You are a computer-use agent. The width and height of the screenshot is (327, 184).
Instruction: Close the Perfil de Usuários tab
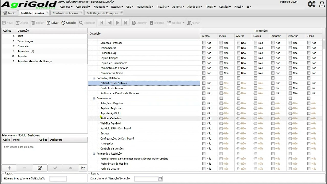click(x=48, y=12)
